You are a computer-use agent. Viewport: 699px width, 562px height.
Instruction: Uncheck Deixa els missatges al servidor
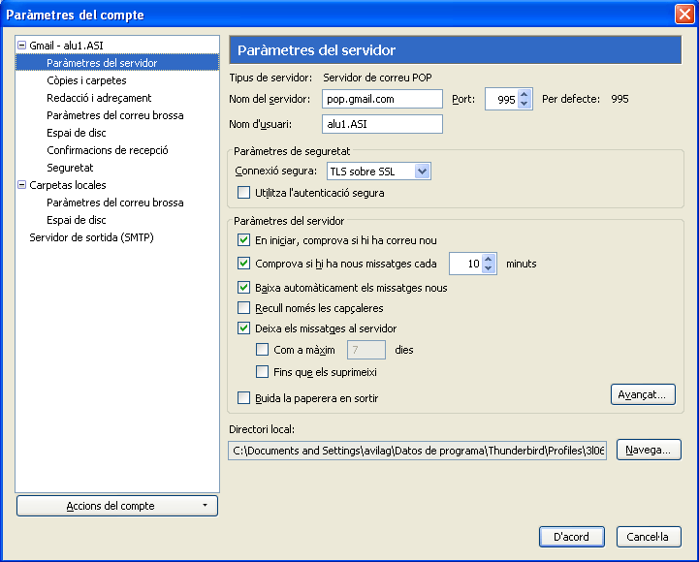tap(244, 328)
